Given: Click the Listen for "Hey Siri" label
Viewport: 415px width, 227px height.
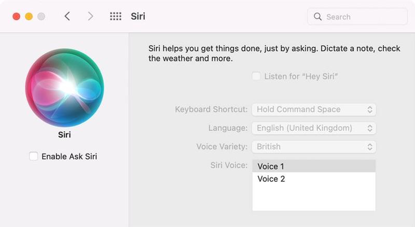Looking at the screenshot, I should coord(301,77).
